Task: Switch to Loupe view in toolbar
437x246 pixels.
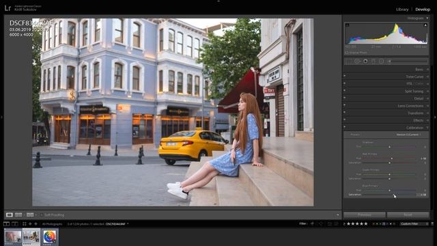Action: click(x=9, y=215)
